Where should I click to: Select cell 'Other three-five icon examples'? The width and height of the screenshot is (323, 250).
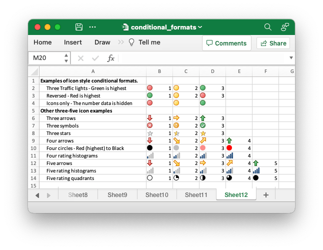pyautogui.click(x=93, y=111)
